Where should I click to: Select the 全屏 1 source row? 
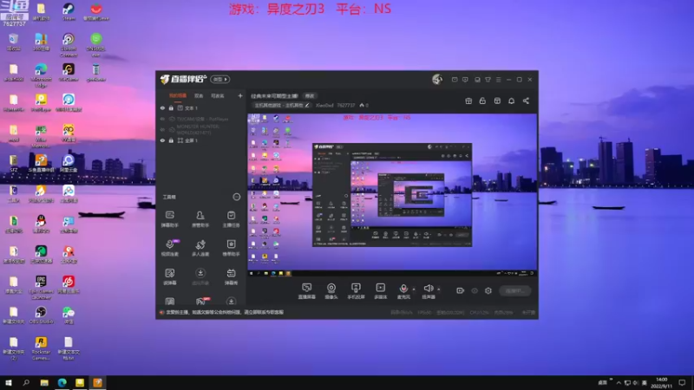pos(200,140)
